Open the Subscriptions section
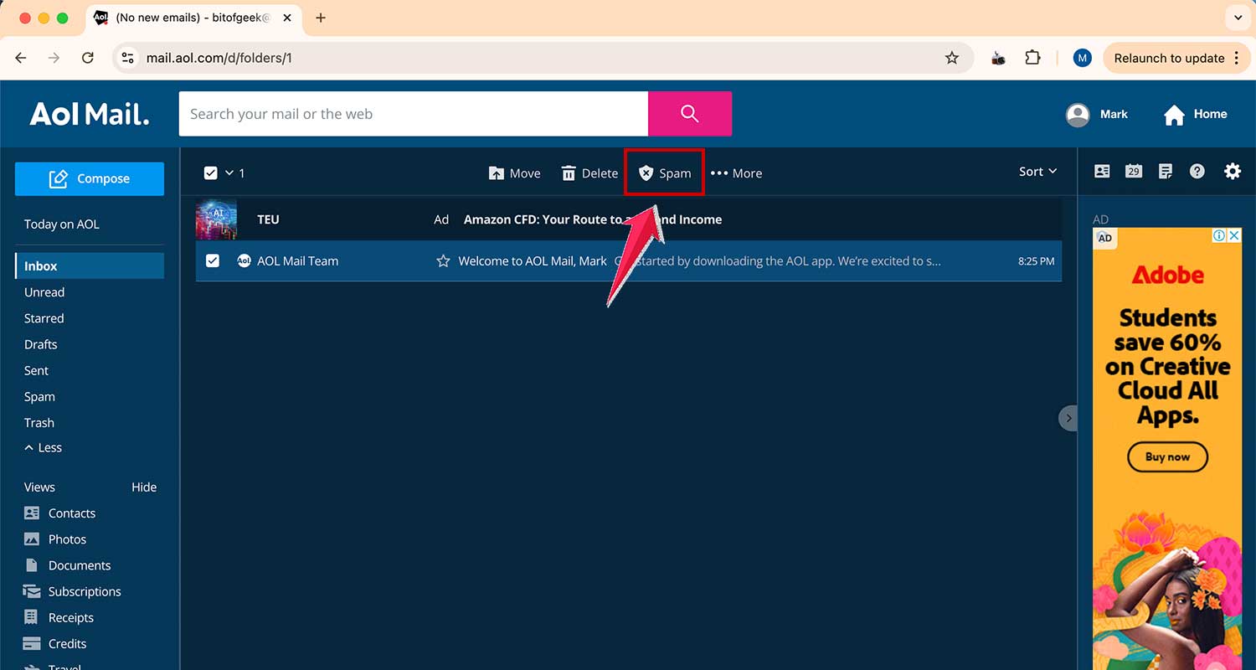 point(83,591)
